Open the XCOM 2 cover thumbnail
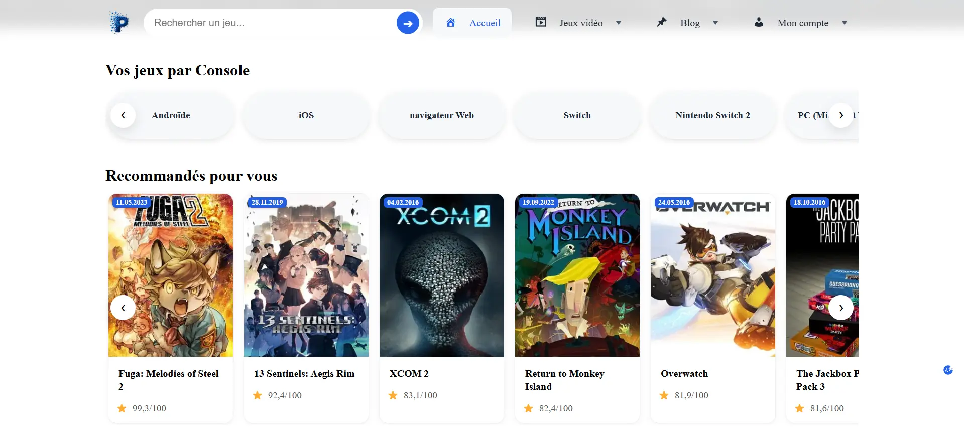This screenshot has height=436, width=964. [441, 275]
